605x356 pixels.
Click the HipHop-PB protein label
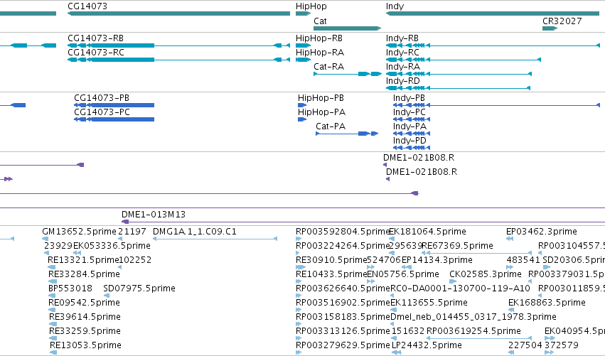pyautogui.click(x=321, y=98)
